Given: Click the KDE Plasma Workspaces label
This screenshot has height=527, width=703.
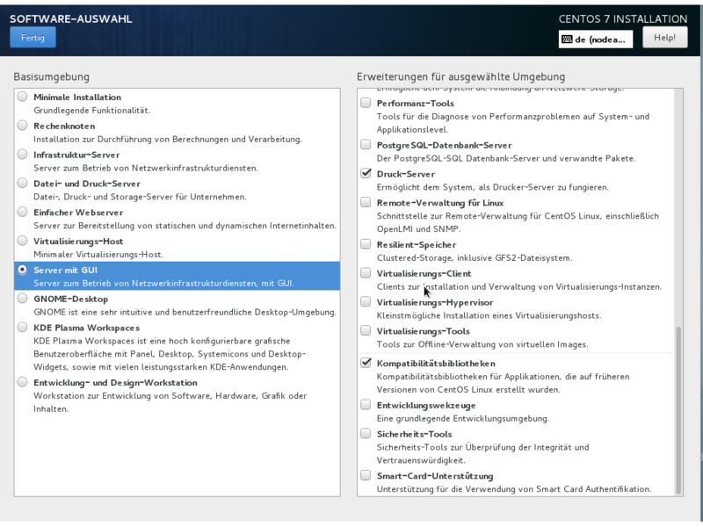Looking at the screenshot, I should tap(86, 328).
